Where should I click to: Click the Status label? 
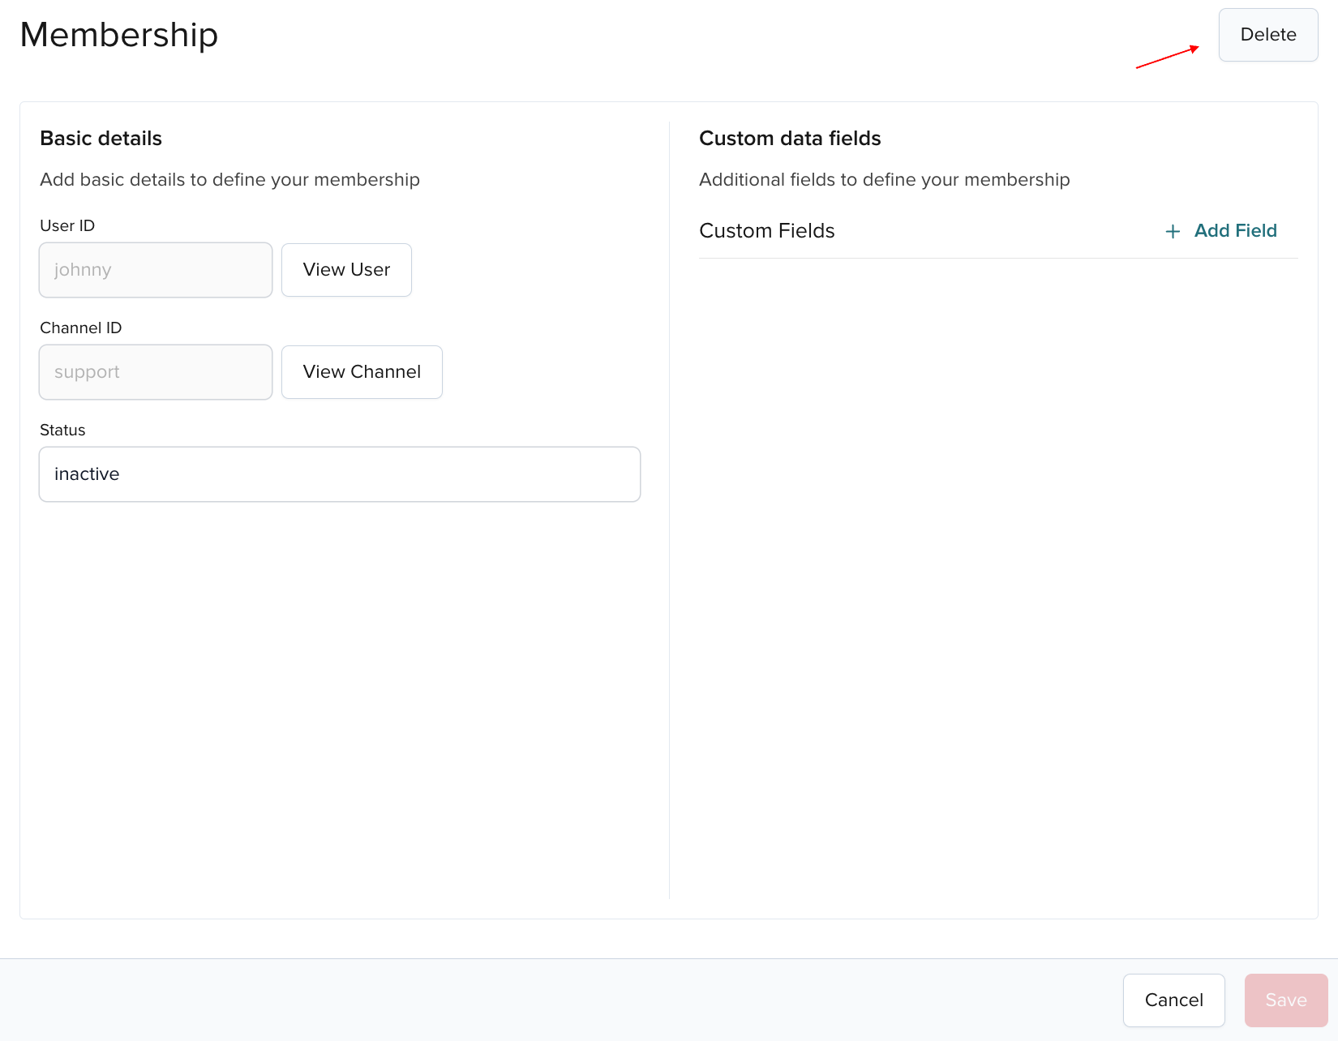click(62, 430)
